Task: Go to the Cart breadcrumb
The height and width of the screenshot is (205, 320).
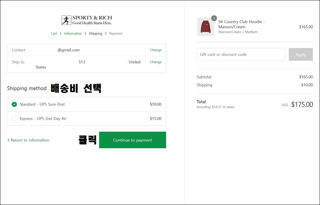Action: 54,33
